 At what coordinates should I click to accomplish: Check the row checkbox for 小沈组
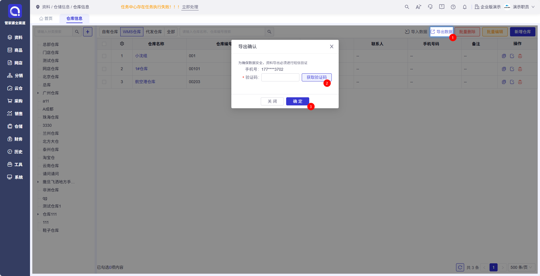tap(104, 56)
